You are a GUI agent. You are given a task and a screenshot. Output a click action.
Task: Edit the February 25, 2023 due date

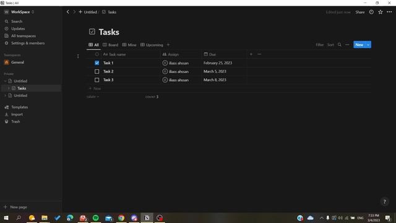218,63
